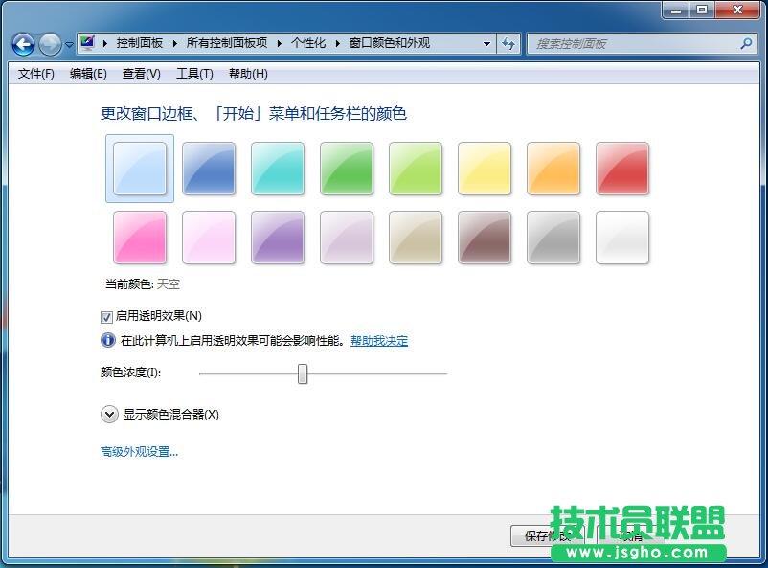
Task: Open the 工具 menu
Action: [194, 73]
